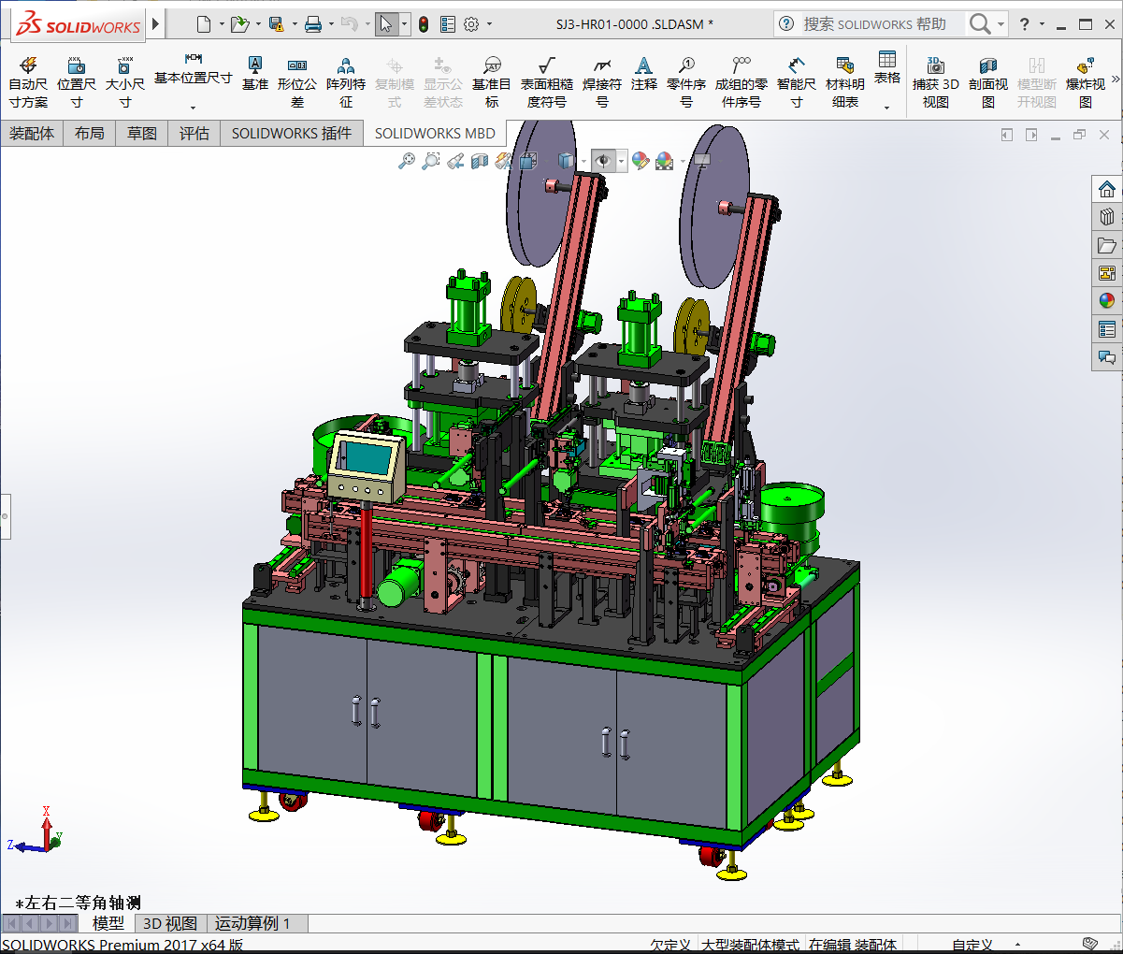Open the Open-file dropdown arrow
1123x954 pixels.
(258, 24)
